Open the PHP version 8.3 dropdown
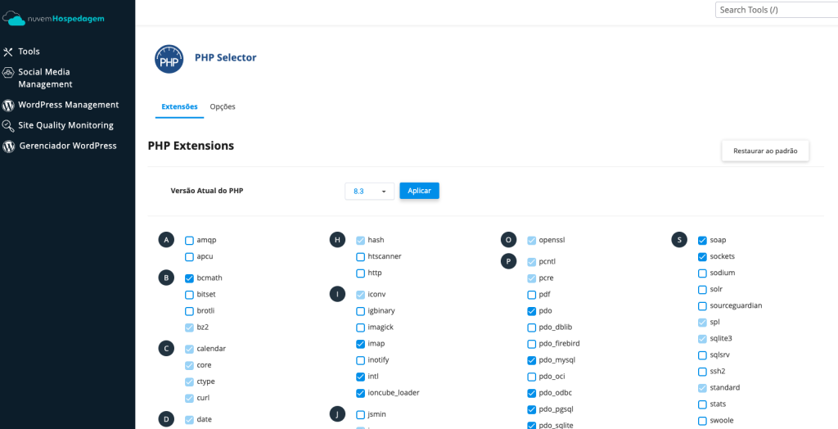 tap(369, 191)
